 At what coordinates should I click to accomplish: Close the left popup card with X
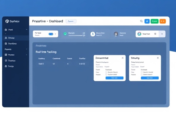point(123,58)
